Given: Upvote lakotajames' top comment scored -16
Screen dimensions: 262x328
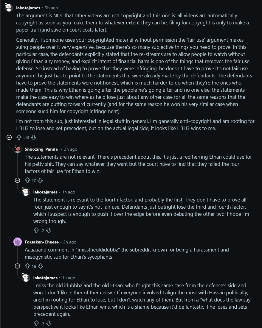Looking at the screenshot, I should 19,138.
